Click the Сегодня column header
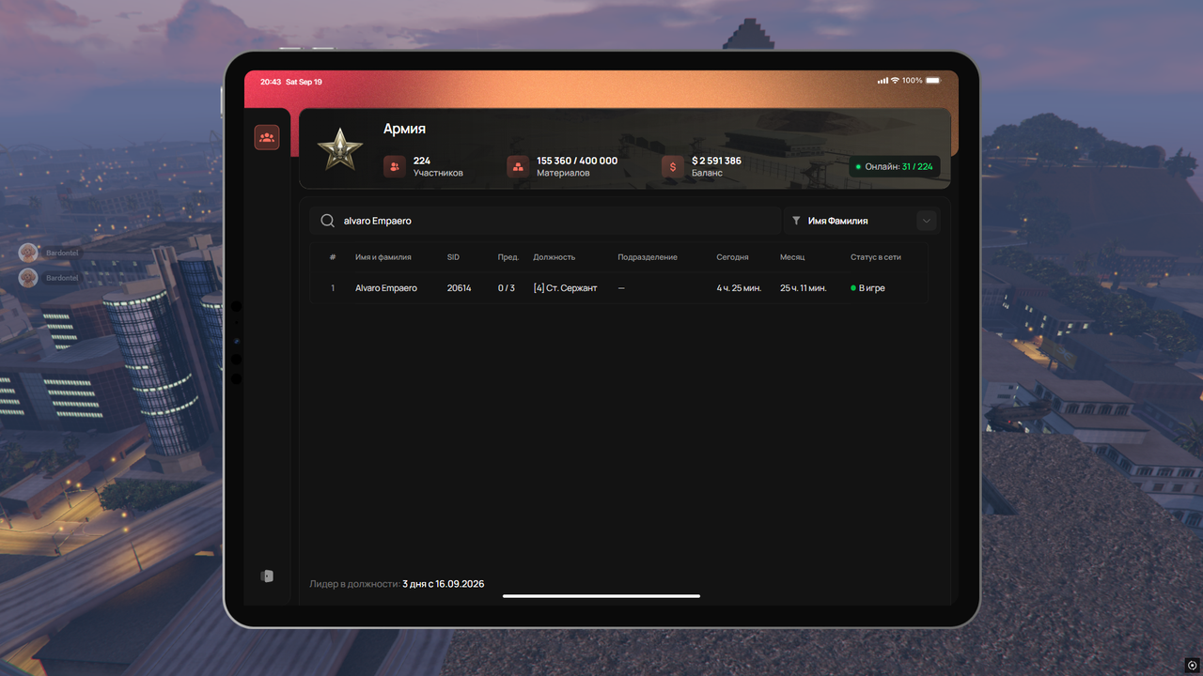The width and height of the screenshot is (1203, 676). (733, 257)
